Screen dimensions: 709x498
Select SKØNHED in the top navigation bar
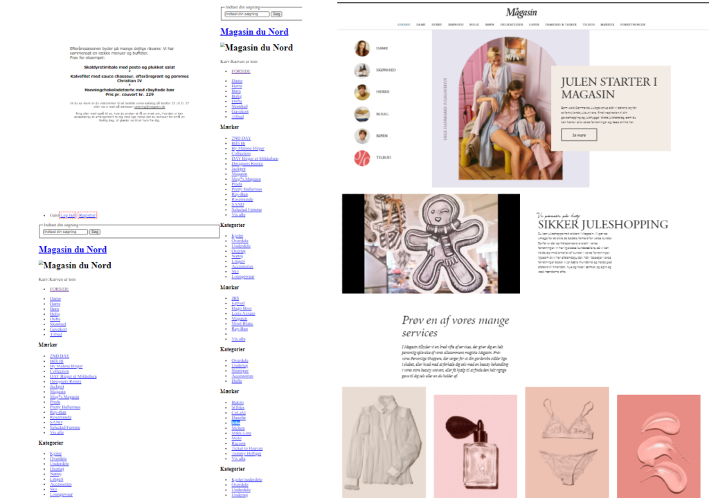pos(456,24)
